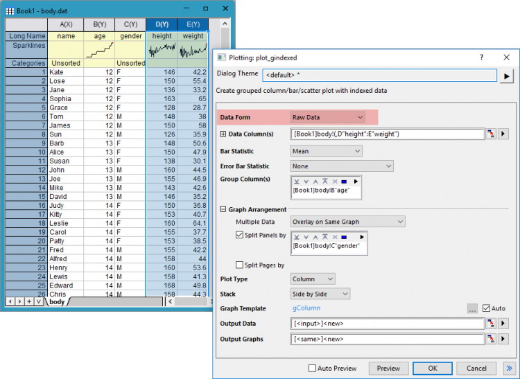Screen dimensions: 520x379
Task: Open sheet list V button
Action: (x=38, y=301)
